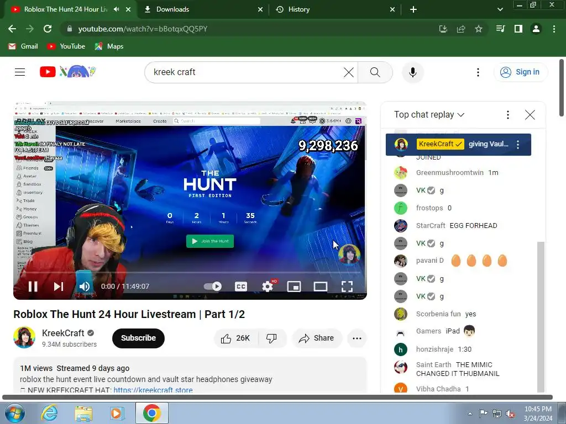The image size is (566, 424).
Task: Click the chat replay scrollbar
Action: [541, 316]
